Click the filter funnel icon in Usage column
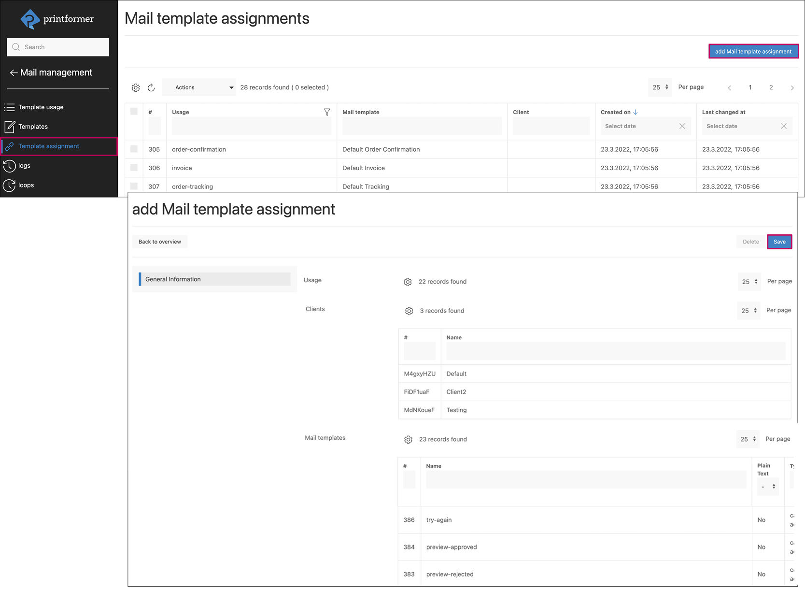Image resolution: width=805 pixels, height=605 pixels. tap(327, 112)
